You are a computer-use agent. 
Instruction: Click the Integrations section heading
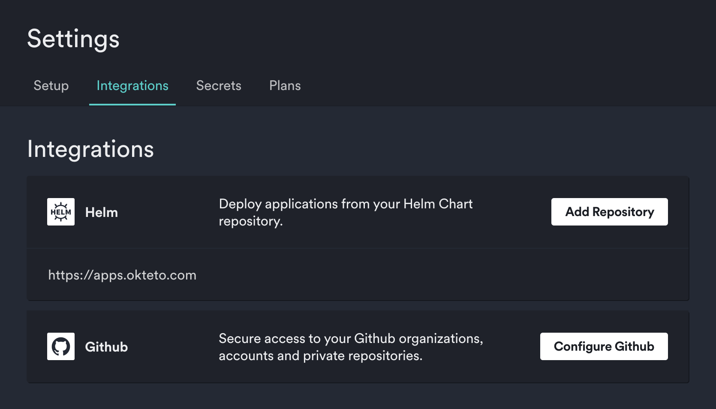[x=90, y=149]
